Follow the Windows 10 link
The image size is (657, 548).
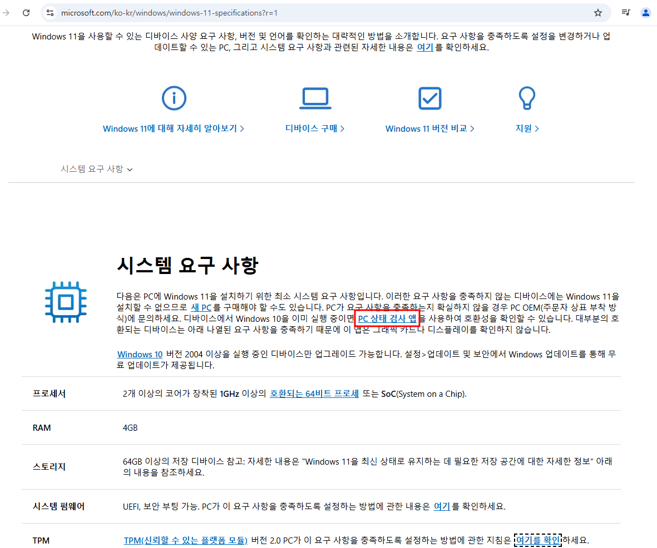[140, 354]
